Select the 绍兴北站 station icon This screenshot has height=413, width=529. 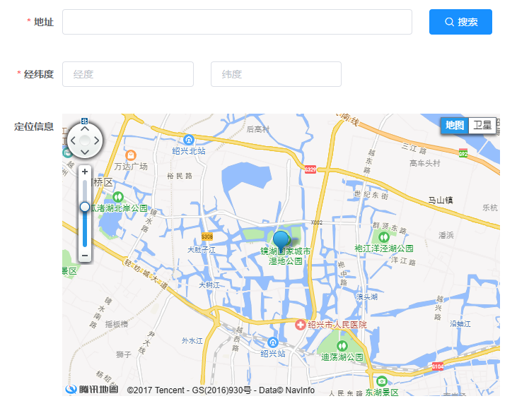189,140
